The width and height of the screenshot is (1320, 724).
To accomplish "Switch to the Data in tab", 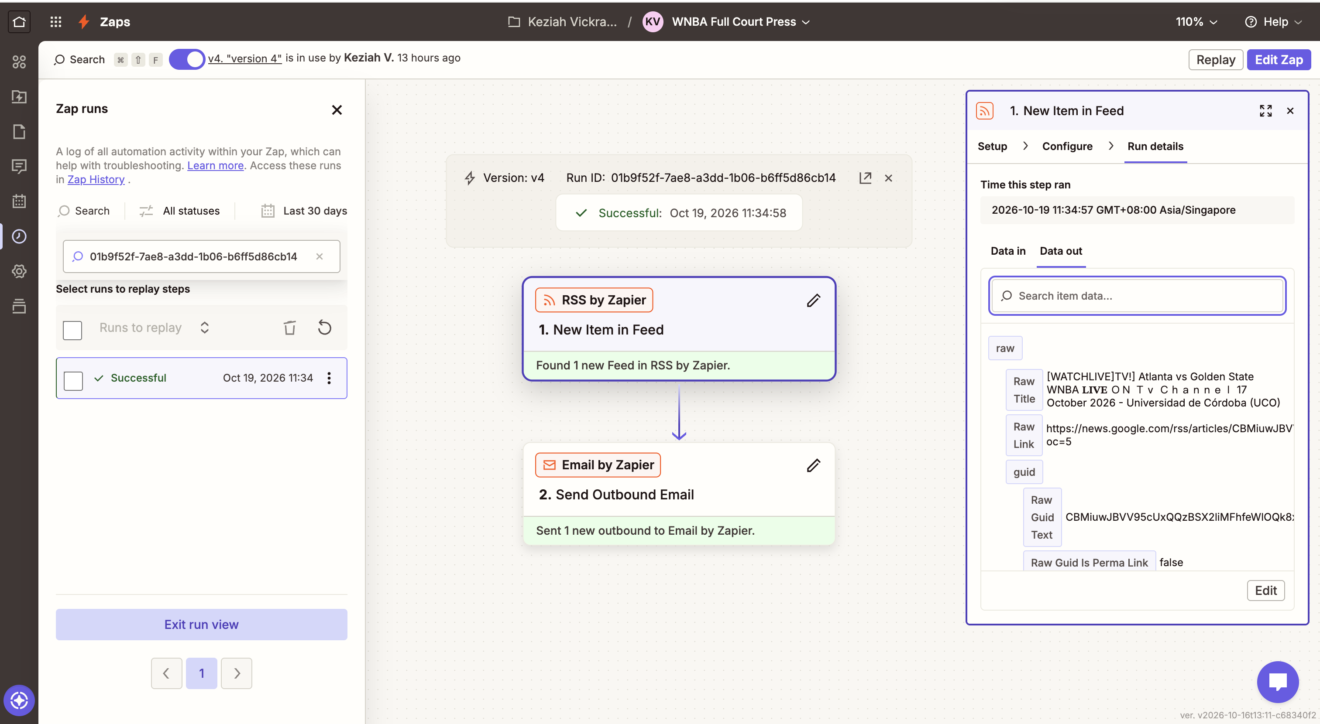I will 1008,251.
